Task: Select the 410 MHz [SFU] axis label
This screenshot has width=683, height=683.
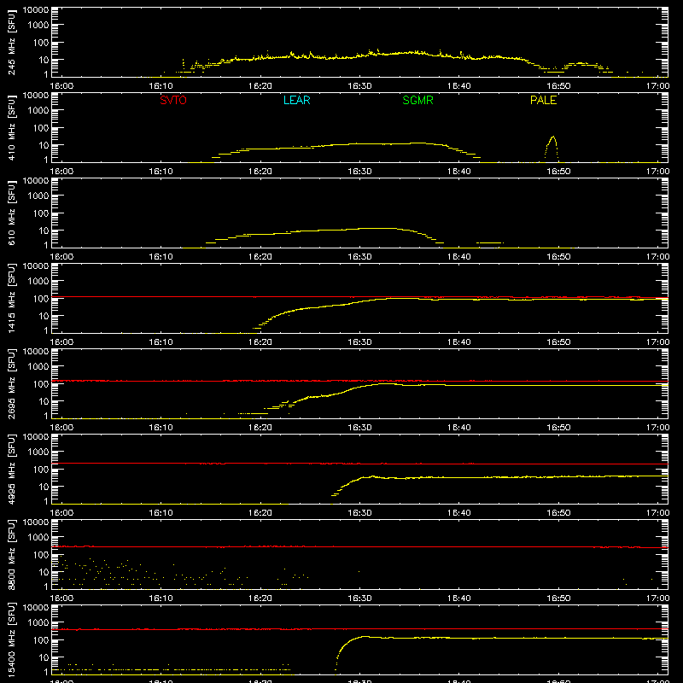Action: 12,127
